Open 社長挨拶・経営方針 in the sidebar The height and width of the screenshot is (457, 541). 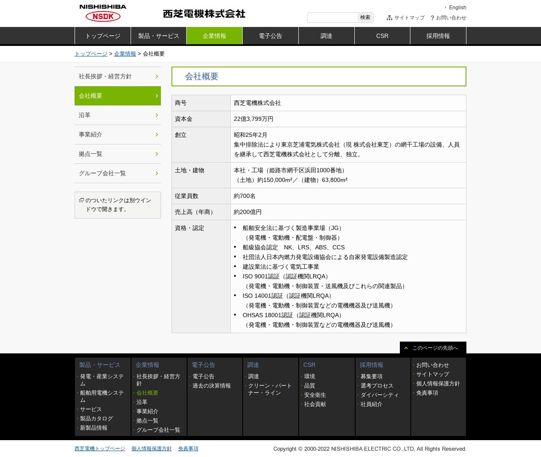coord(118,76)
